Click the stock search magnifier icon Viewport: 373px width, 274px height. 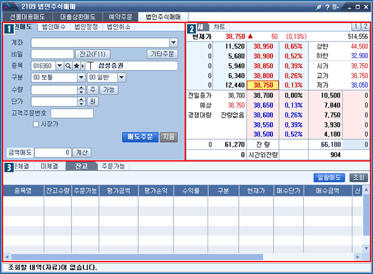[x=68, y=65]
